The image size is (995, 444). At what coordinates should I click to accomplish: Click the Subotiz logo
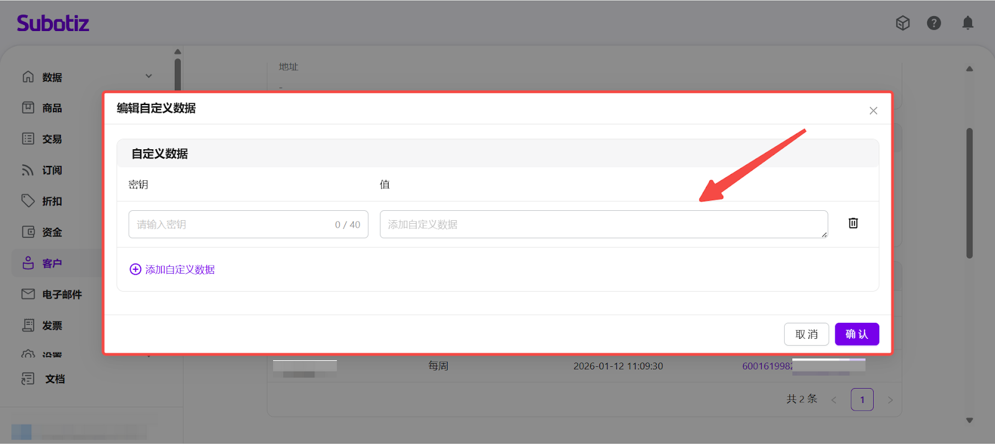tap(53, 24)
